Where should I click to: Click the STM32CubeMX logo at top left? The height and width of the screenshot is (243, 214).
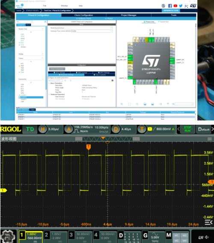pos(20,6)
